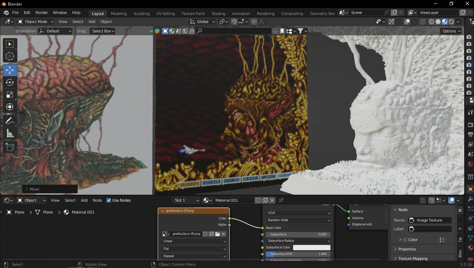The image size is (474, 268).
Task: Duplicate Material.001 with new material icon
Action: [265, 200]
